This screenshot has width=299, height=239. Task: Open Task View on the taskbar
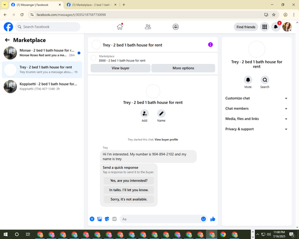[x=28, y=234]
